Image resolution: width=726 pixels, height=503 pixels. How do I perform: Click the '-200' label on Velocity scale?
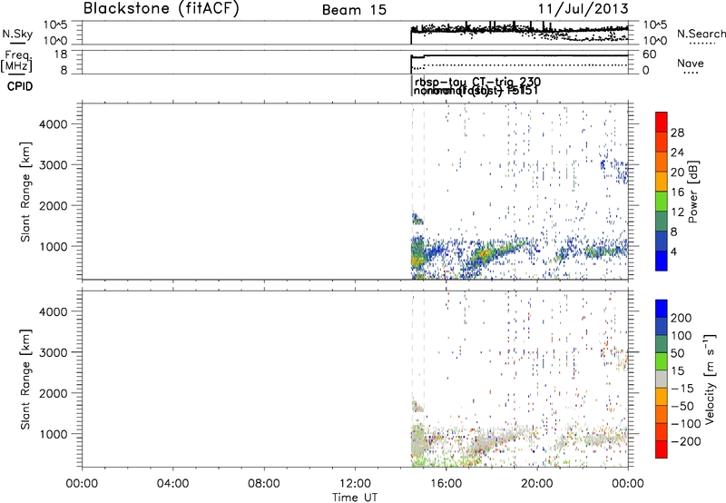tap(685, 441)
